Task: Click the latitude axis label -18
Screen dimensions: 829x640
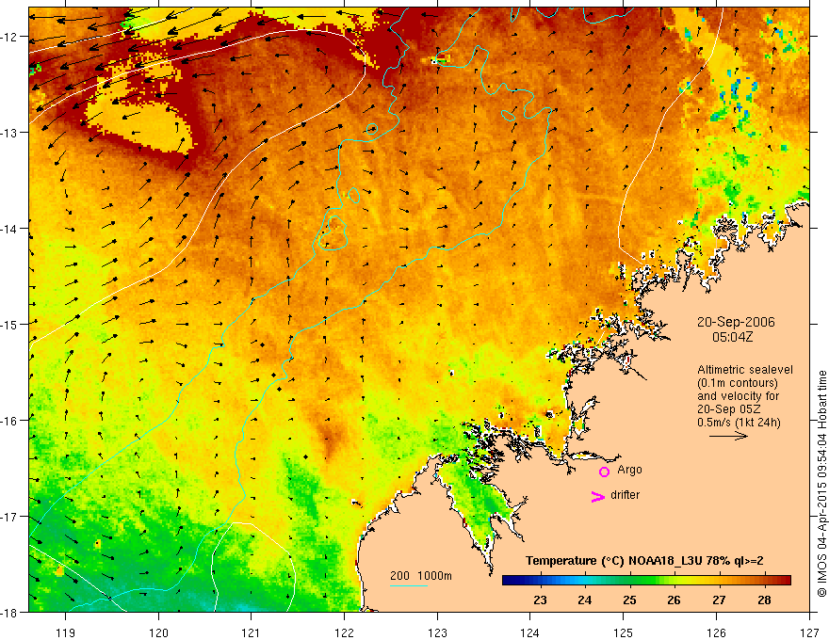Action: pos(9,612)
